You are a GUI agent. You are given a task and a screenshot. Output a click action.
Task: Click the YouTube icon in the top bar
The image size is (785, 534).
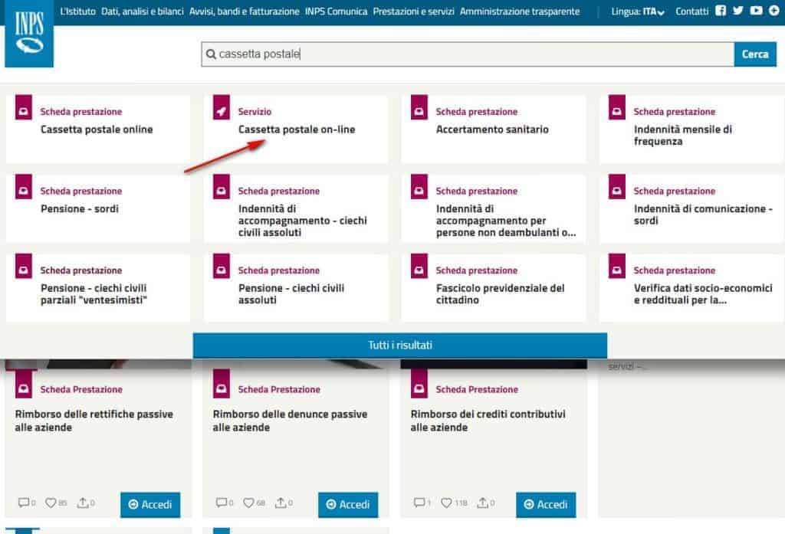click(x=756, y=10)
